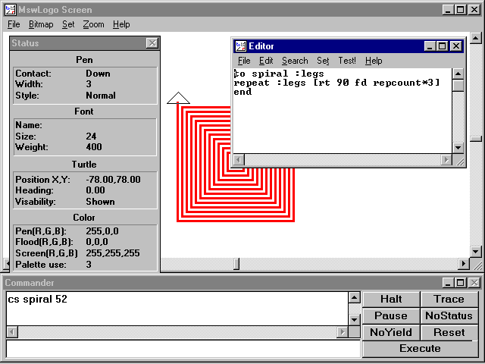Toggle the NoStatus button
Viewport: 485px width, 364px height.
tap(449, 315)
